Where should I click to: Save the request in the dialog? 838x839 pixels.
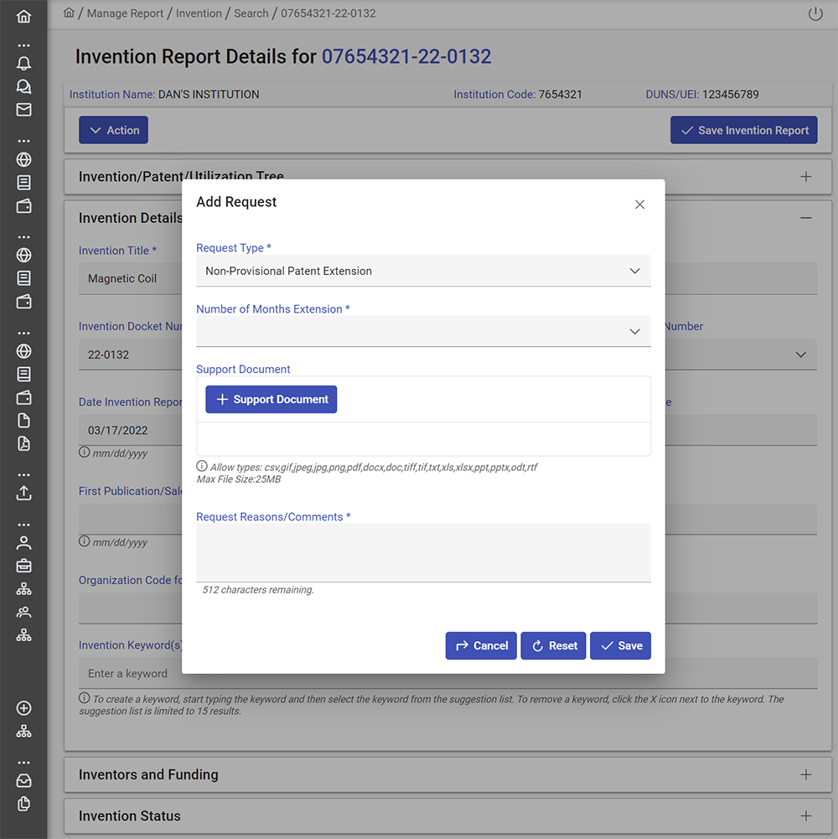coord(621,646)
